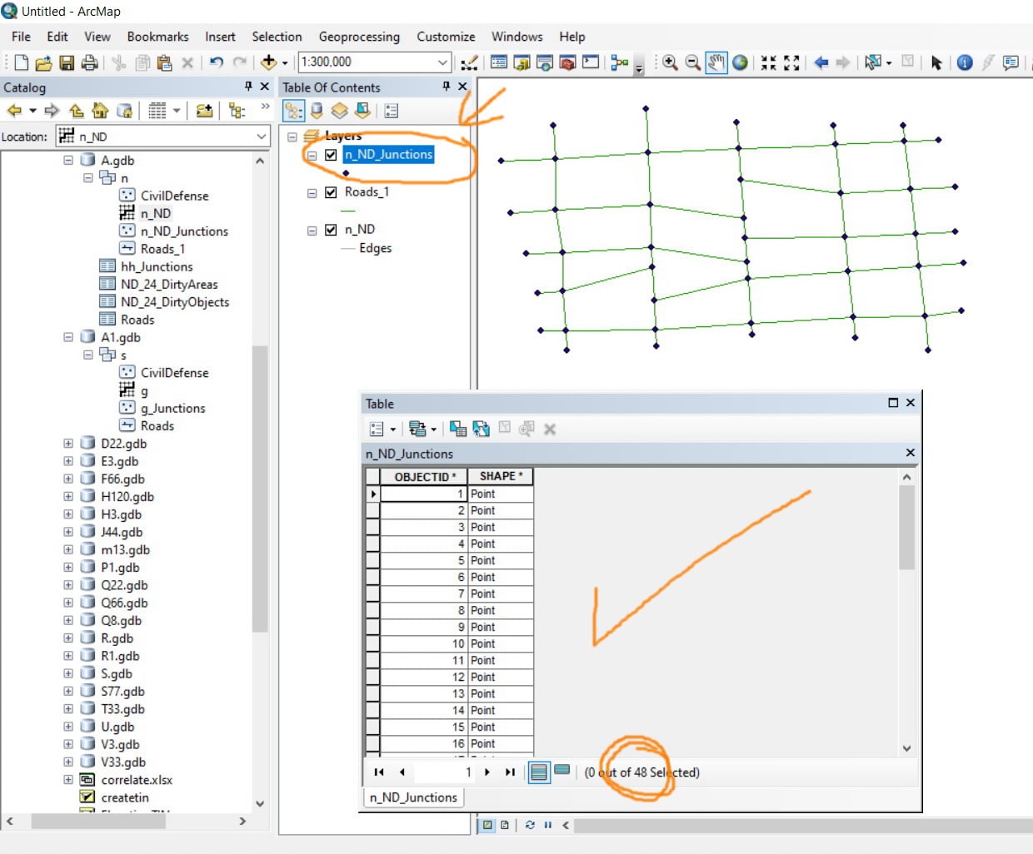Viewport: 1033px width, 854px height.
Task: Show all records view button
Action: point(539,772)
